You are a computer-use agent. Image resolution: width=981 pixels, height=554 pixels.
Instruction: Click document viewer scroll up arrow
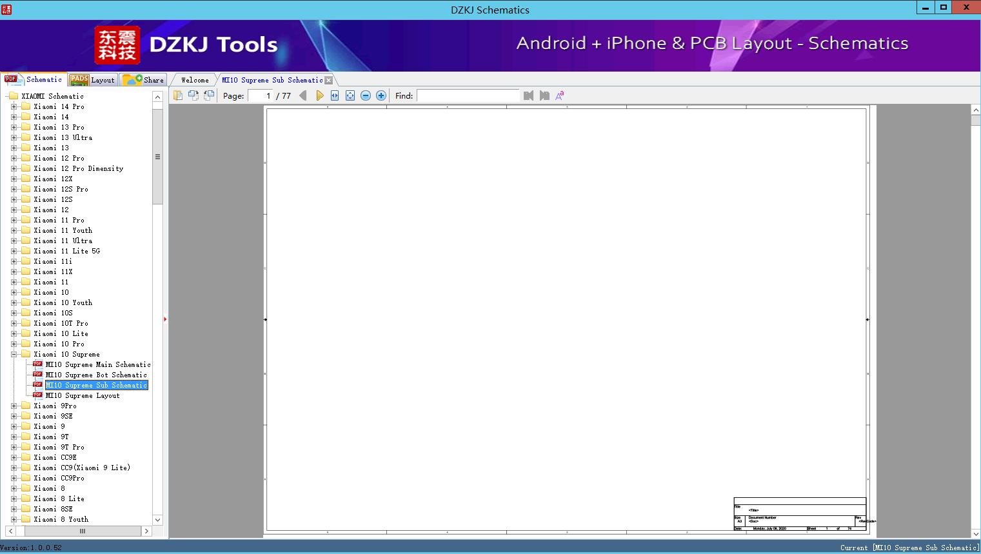click(976, 110)
